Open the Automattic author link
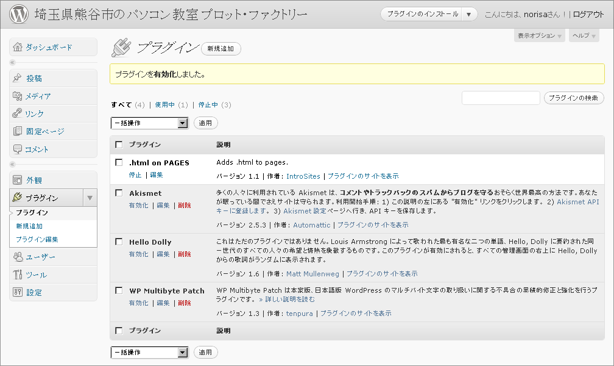Image resolution: width=614 pixels, height=366 pixels. [312, 224]
